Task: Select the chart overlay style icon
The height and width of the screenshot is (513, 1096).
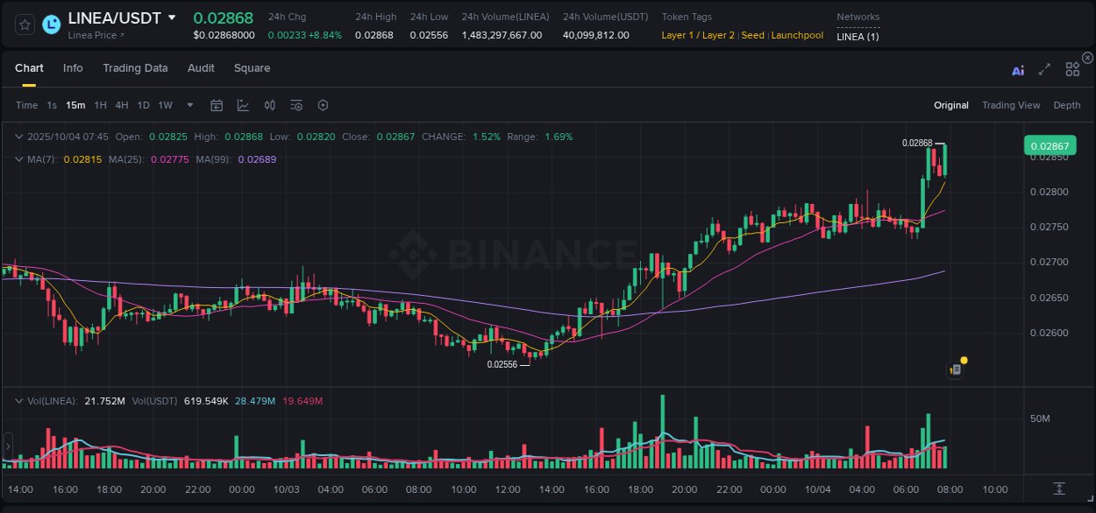Action: point(242,105)
